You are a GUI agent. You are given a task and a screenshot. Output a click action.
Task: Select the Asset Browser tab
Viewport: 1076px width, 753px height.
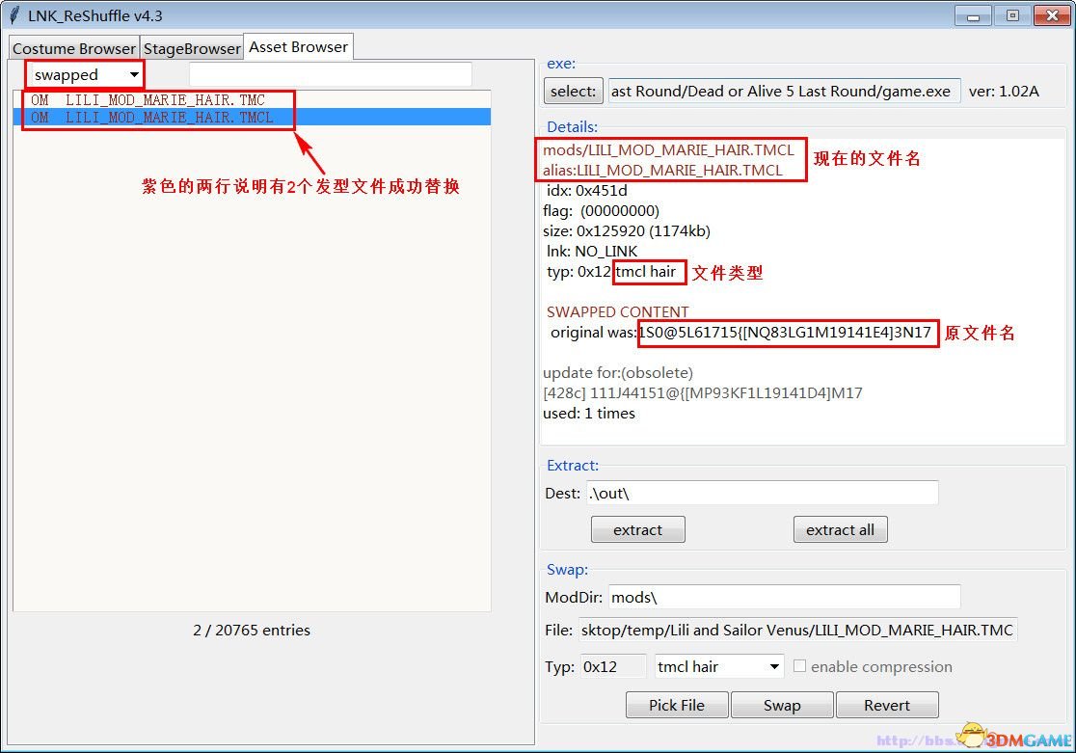coord(299,46)
